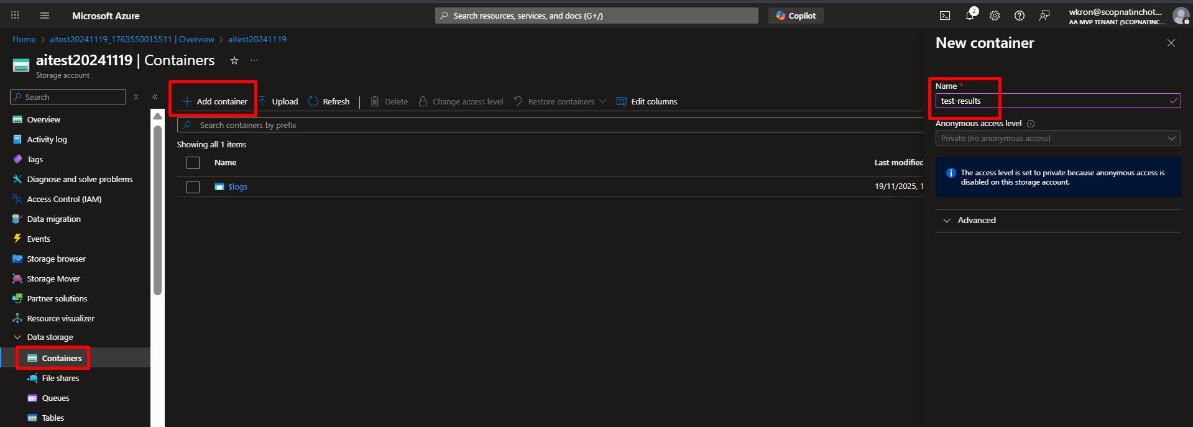Click the left menu vertical scrollbar

(158, 211)
